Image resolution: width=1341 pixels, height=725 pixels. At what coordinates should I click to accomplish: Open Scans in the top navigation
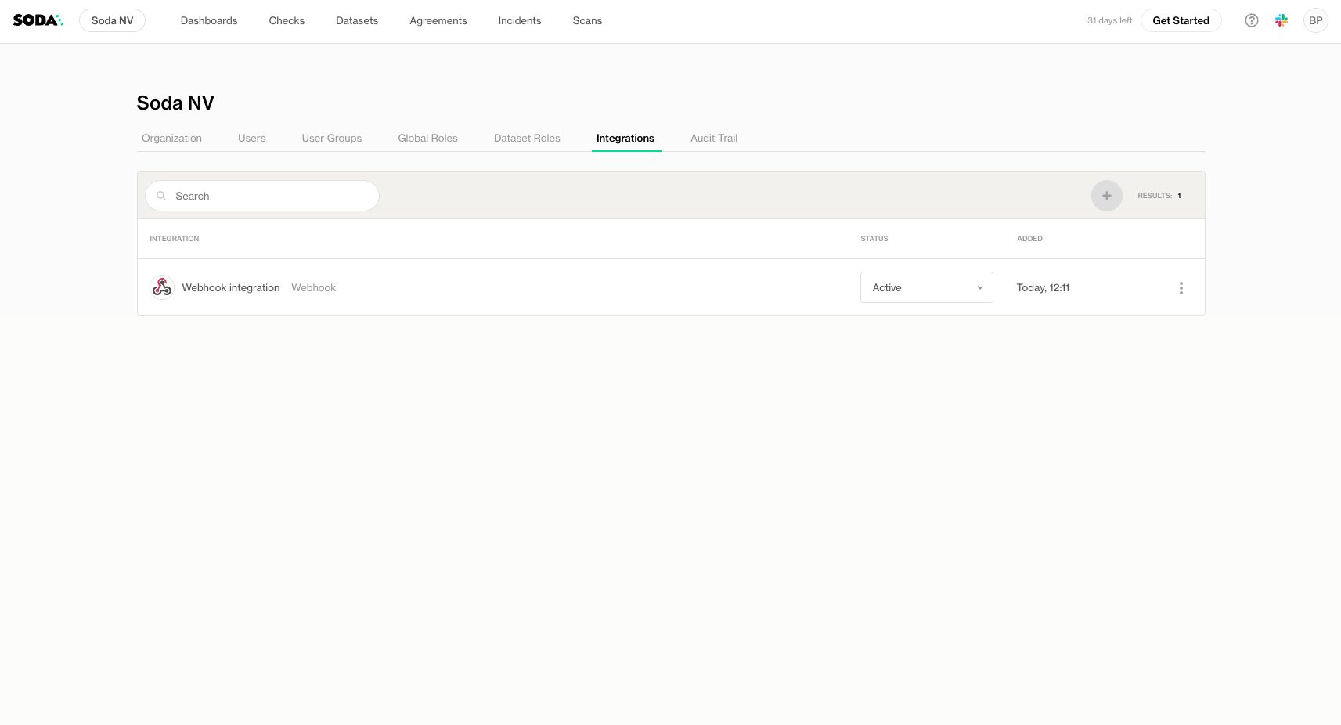(586, 20)
